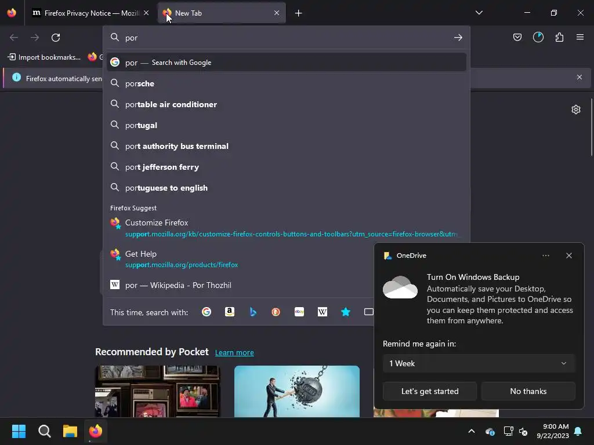This screenshot has height=445, width=594.
Task: Open the network tray icon
Action: coord(508,431)
